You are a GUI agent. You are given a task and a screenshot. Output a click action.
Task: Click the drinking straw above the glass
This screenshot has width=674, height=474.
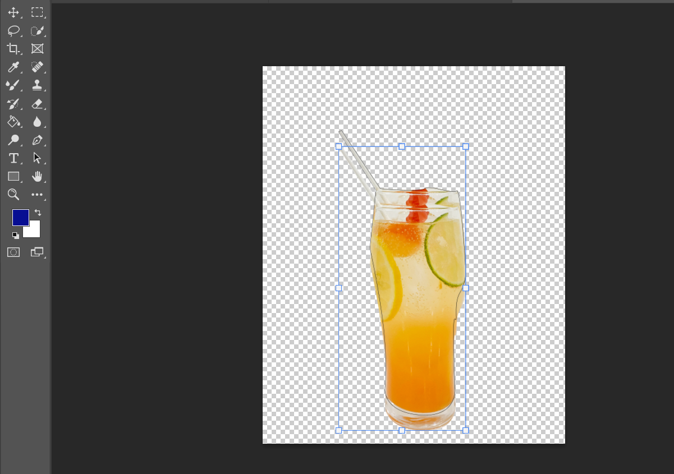(359, 161)
